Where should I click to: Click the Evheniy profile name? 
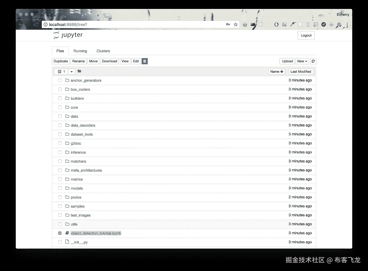pyautogui.click(x=343, y=14)
